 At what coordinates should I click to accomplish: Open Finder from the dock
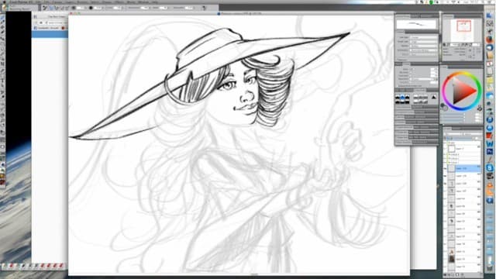coord(490,15)
